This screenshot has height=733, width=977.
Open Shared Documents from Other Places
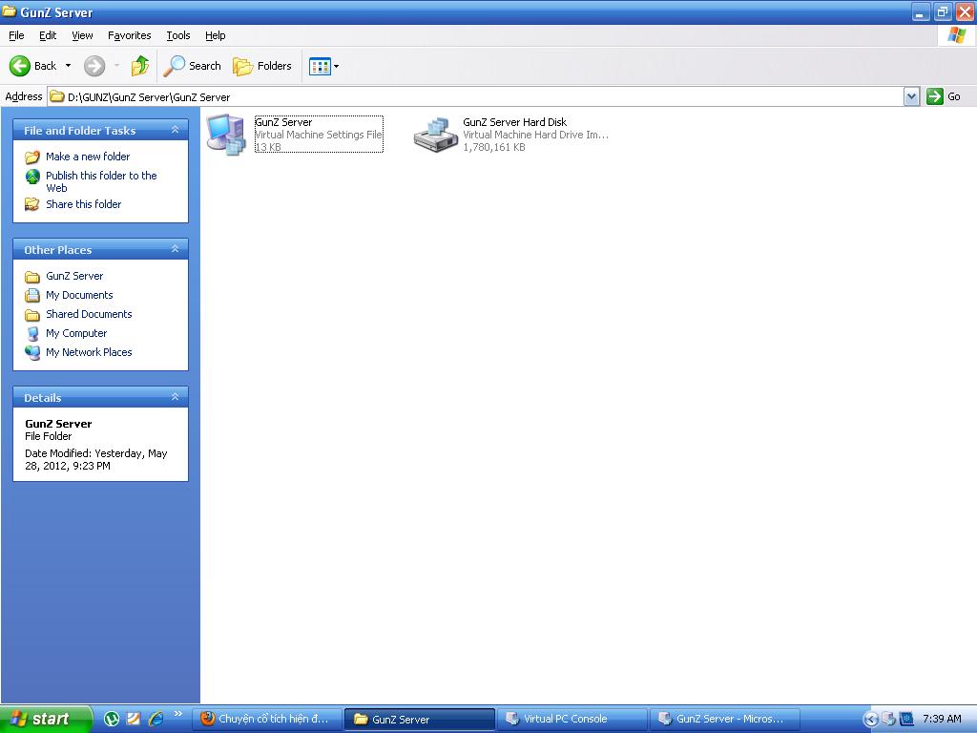tap(89, 314)
